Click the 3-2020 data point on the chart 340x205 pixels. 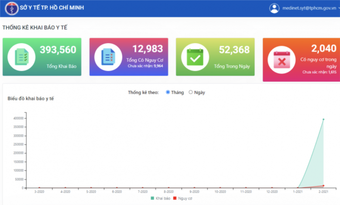(x=40, y=188)
